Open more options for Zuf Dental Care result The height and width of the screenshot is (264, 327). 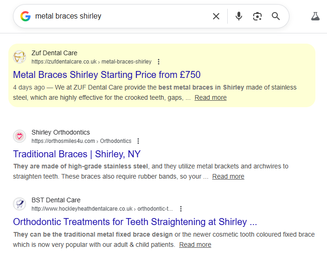click(x=159, y=62)
